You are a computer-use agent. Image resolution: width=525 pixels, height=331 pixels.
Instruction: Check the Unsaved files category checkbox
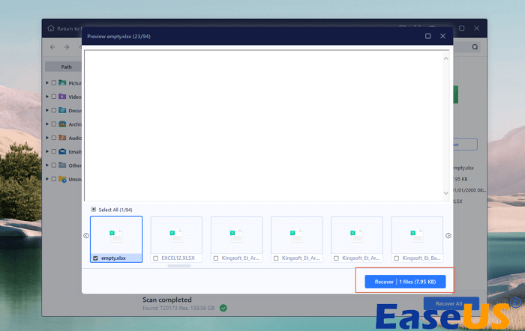(54, 179)
